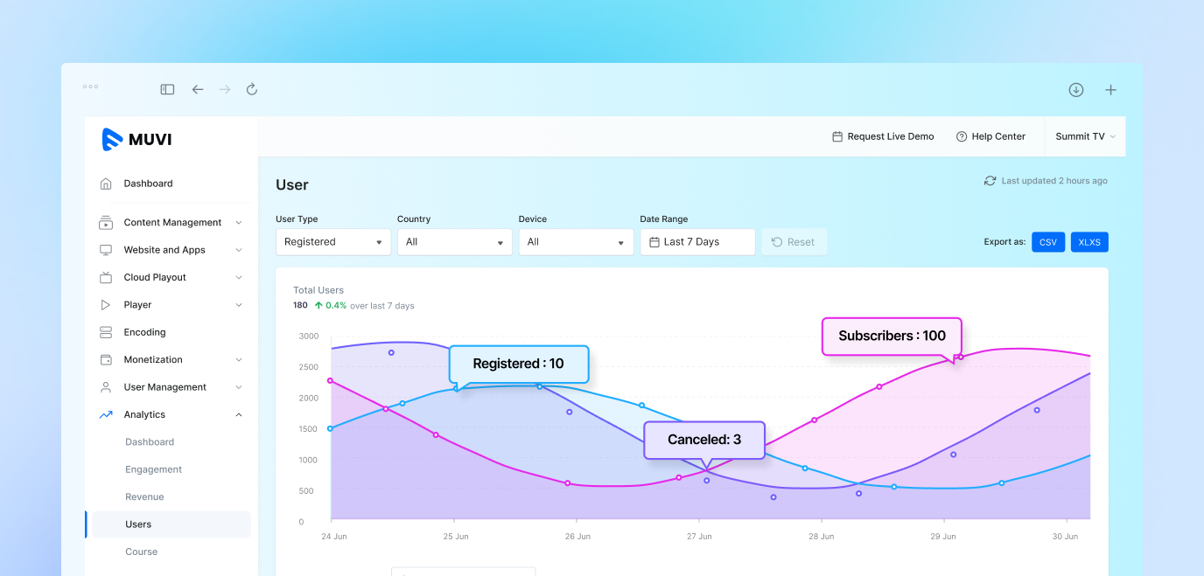Click the browser download icon
Image resolution: width=1204 pixels, height=576 pixels.
pyautogui.click(x=1075, y=89)
